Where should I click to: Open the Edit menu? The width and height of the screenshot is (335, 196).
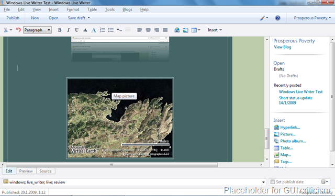[x=21, y=9]
